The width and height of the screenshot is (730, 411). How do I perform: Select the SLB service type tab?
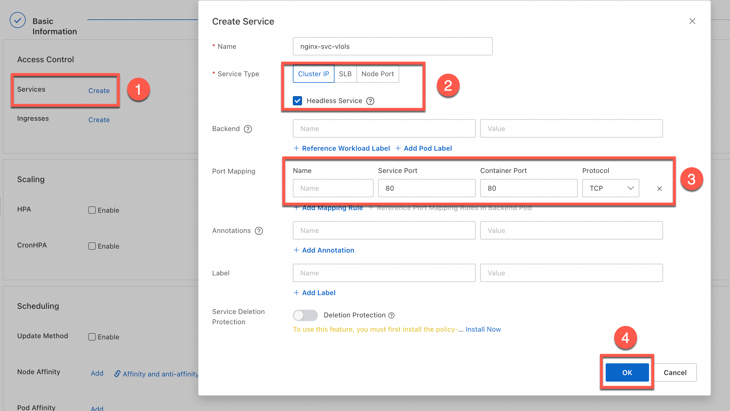click(345, 74)
